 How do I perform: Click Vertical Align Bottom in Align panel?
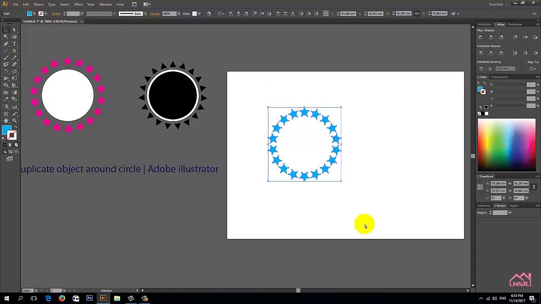point(536,37)
